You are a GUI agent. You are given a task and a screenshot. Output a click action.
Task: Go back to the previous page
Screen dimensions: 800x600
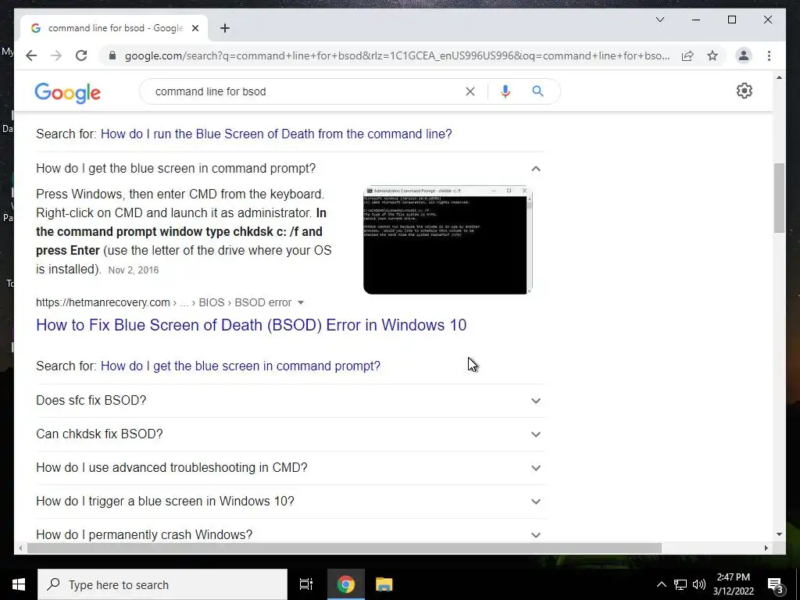click(31, 55)
